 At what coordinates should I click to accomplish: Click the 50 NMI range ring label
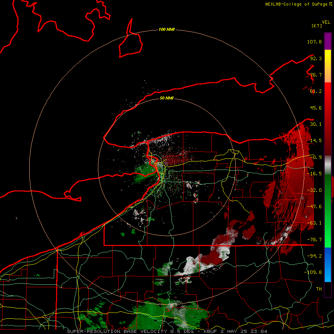(167, 98)
